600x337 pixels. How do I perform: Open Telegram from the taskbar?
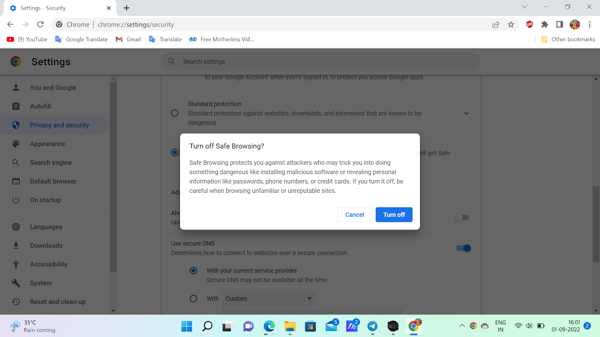click(372, 326)
